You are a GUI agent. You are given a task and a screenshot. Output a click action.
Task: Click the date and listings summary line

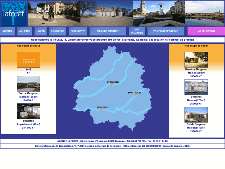112,40
